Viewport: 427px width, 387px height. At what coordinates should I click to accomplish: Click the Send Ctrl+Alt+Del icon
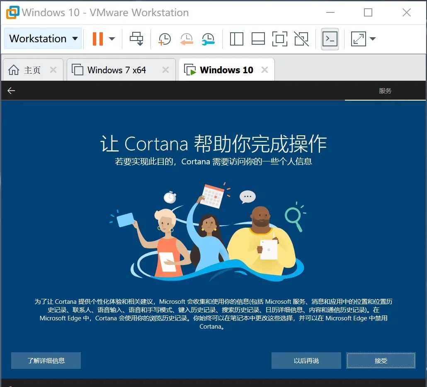137,38
